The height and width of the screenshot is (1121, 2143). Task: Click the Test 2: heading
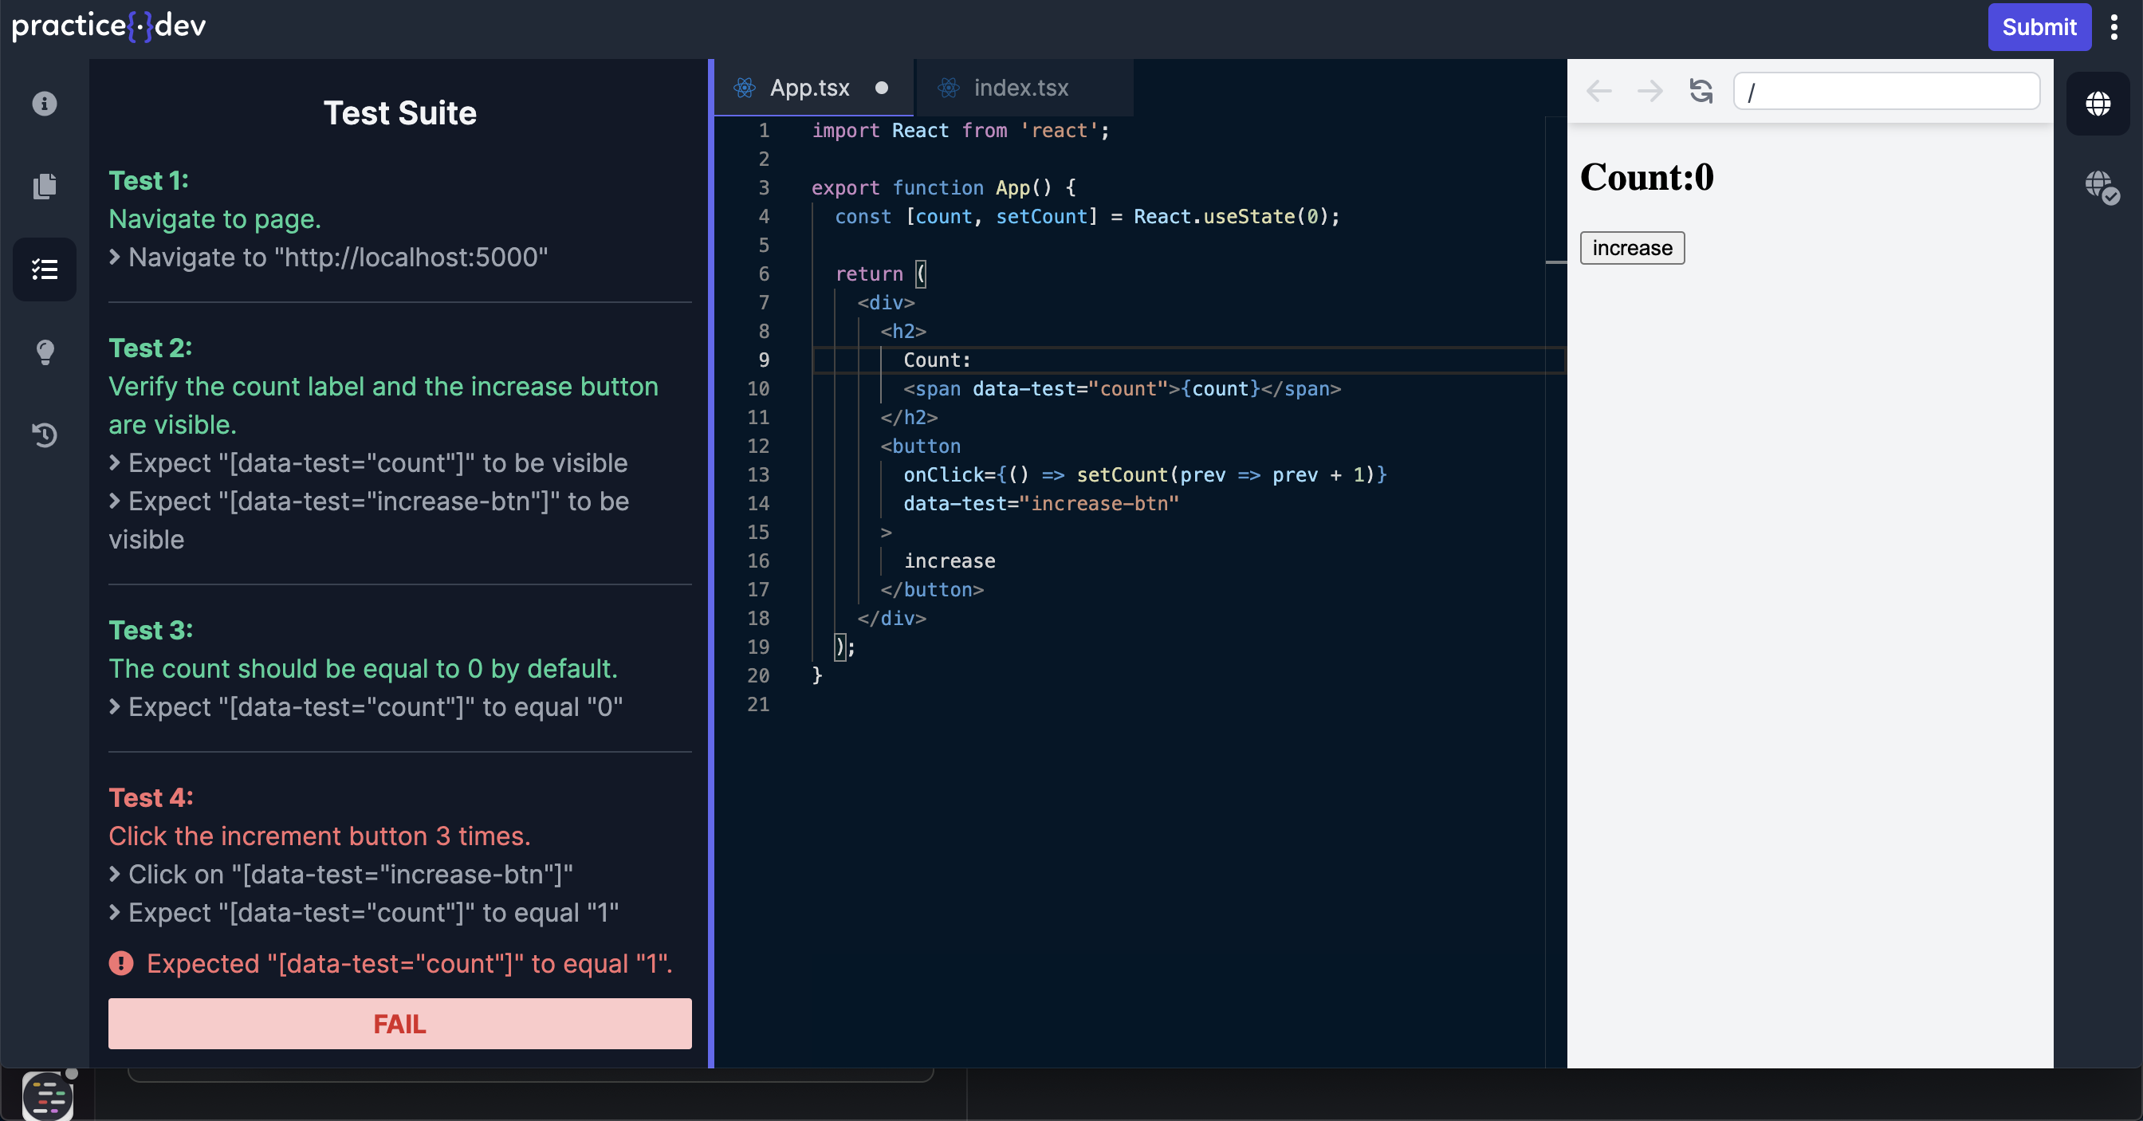tap(151, 347)
